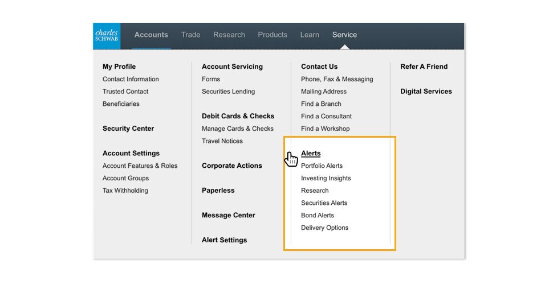
Task: Open Tax Withholding settings
Action: click(125, 191)
